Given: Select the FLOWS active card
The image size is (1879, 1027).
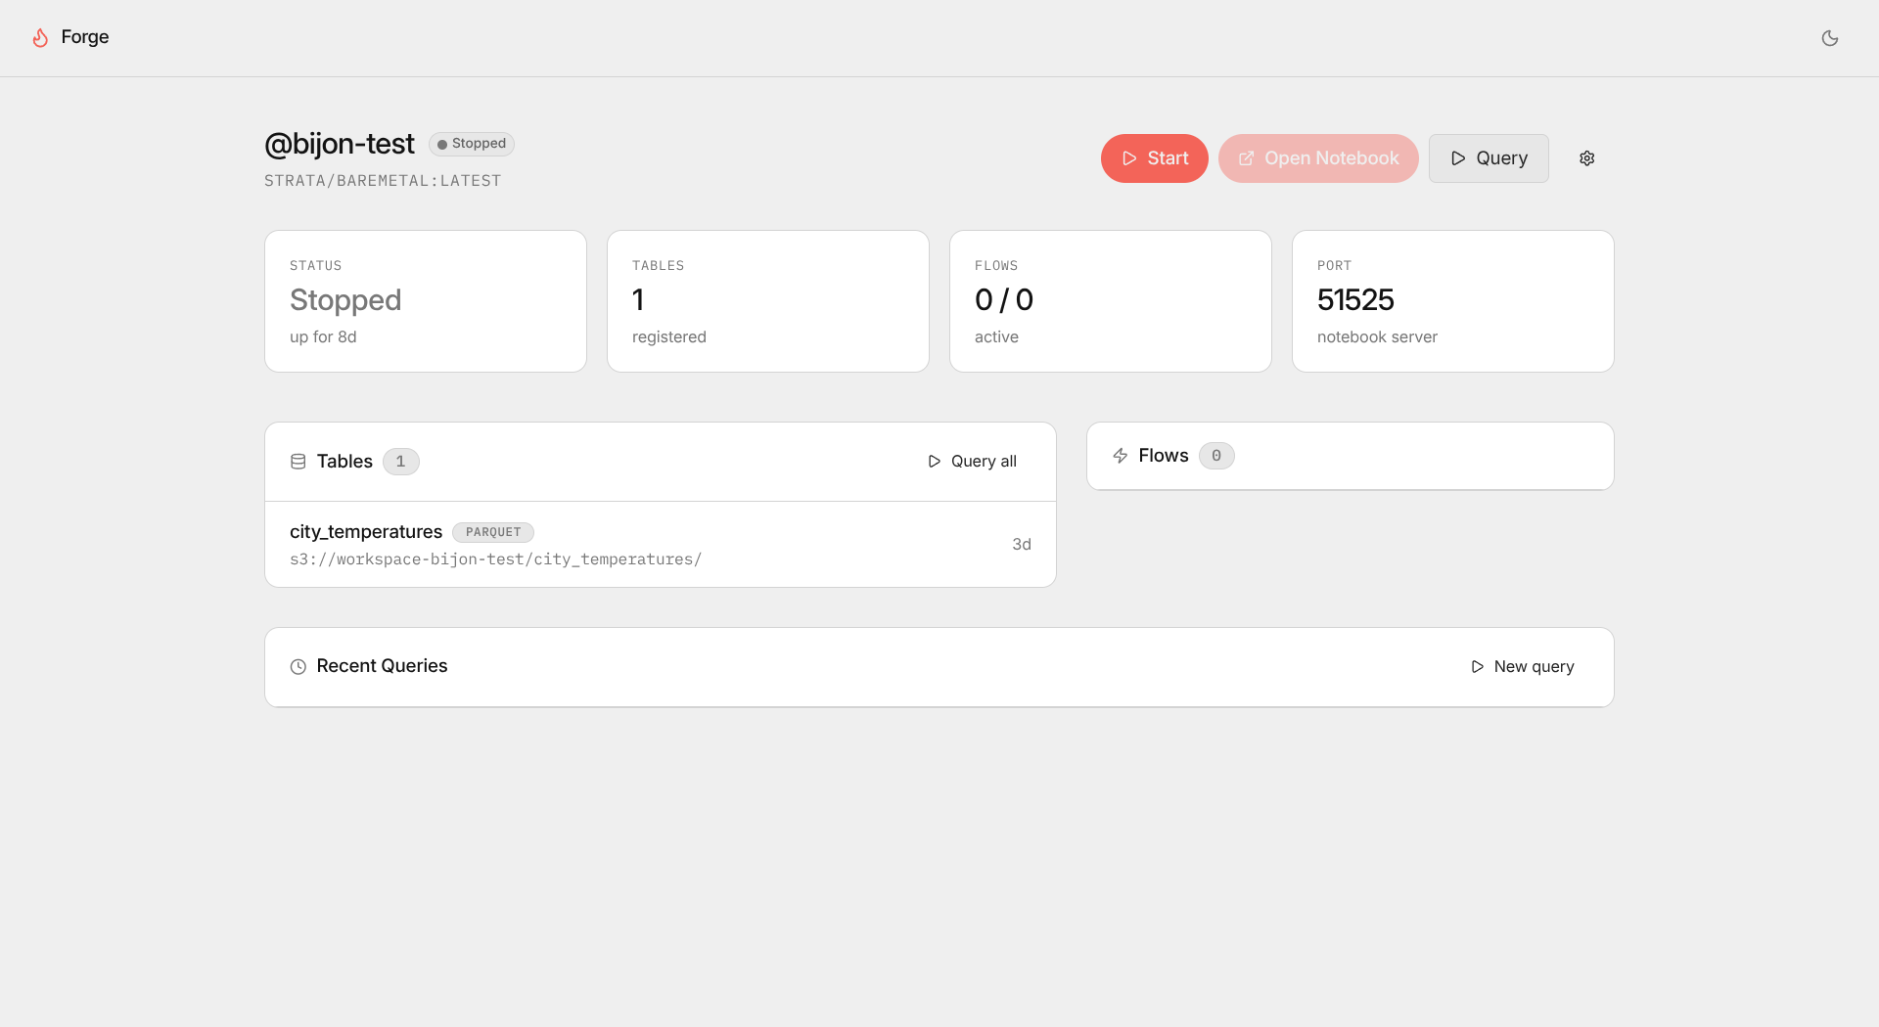Looking at the screenshot, I should click(1111, 301).
